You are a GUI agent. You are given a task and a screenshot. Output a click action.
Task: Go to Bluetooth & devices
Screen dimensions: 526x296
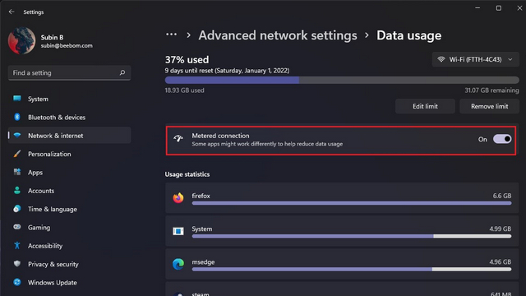[69, 117]
